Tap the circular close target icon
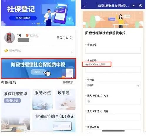146x136 pixels. [x=140, y=6]
